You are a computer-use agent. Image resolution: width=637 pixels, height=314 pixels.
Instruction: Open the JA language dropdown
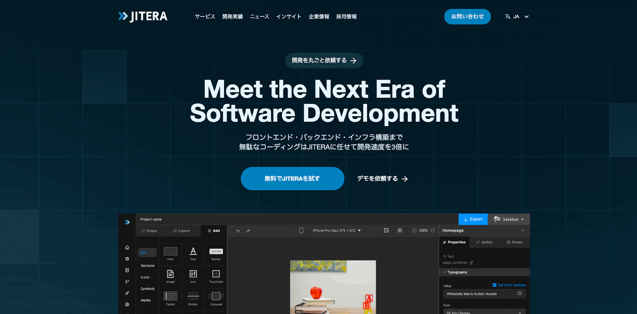click(x=517, y=17)
